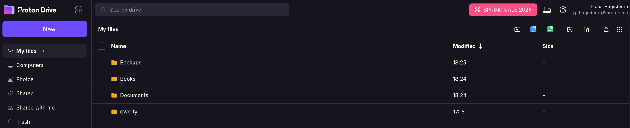Screen dimensions: 630x128
Task: Create a new Proton spreadsheet
Action: tap(550, 29)
